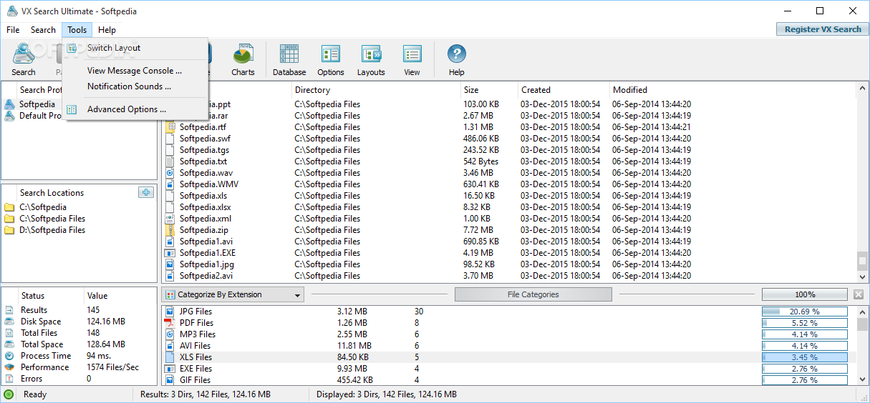Open the Search menu
The image size is (870, 403).
pos(43,30)
